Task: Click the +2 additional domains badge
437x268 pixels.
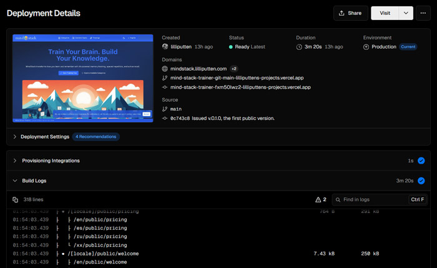Action: point(234,69)
